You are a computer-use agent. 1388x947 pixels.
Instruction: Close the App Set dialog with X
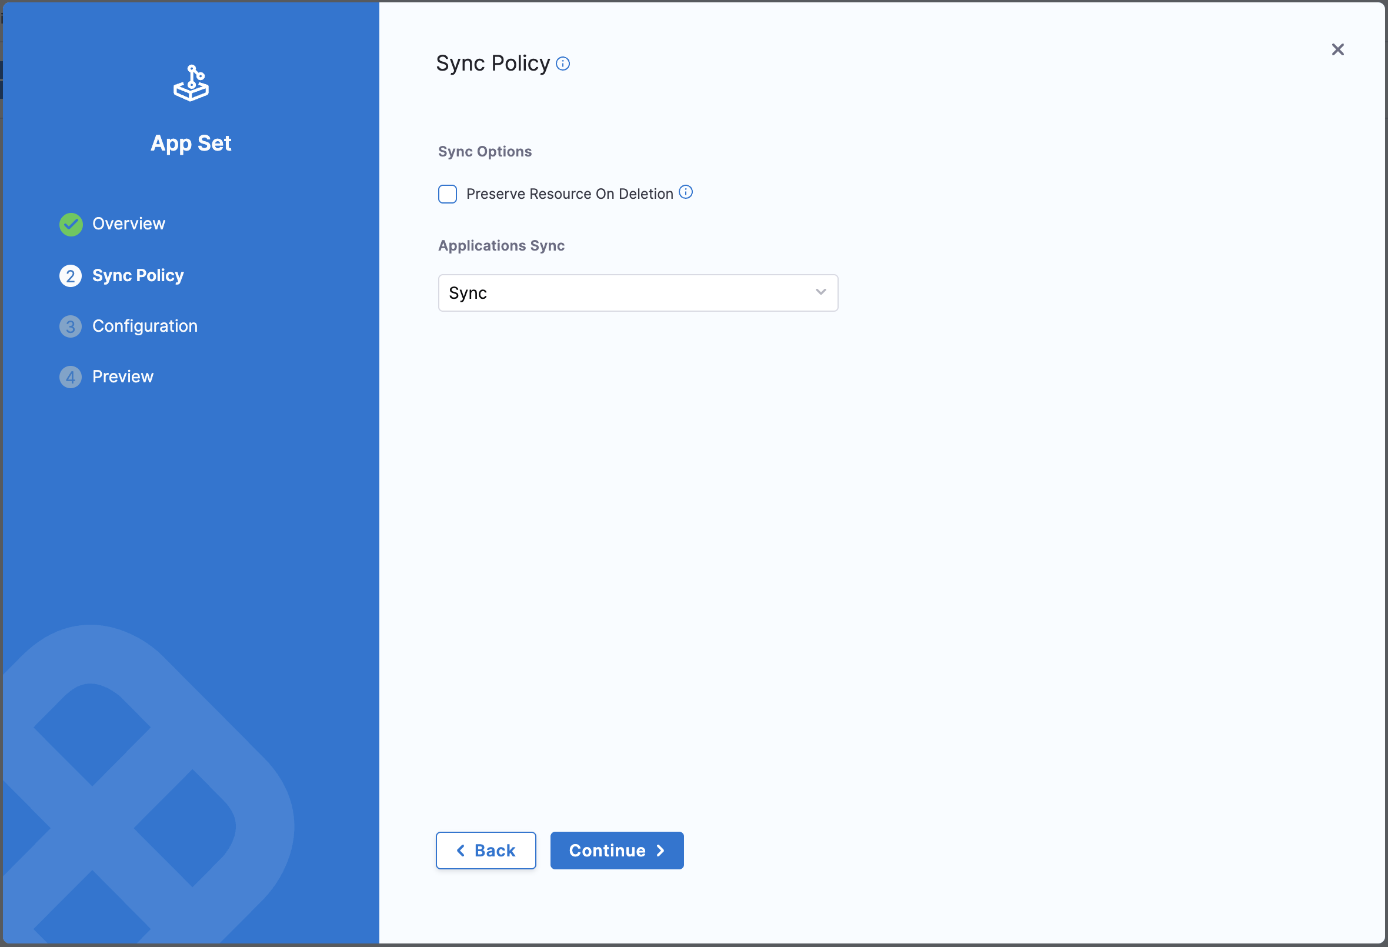(x=1337, y=49)
